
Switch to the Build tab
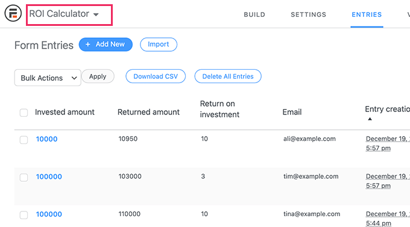pyautogui.click(x=254, y=14)
